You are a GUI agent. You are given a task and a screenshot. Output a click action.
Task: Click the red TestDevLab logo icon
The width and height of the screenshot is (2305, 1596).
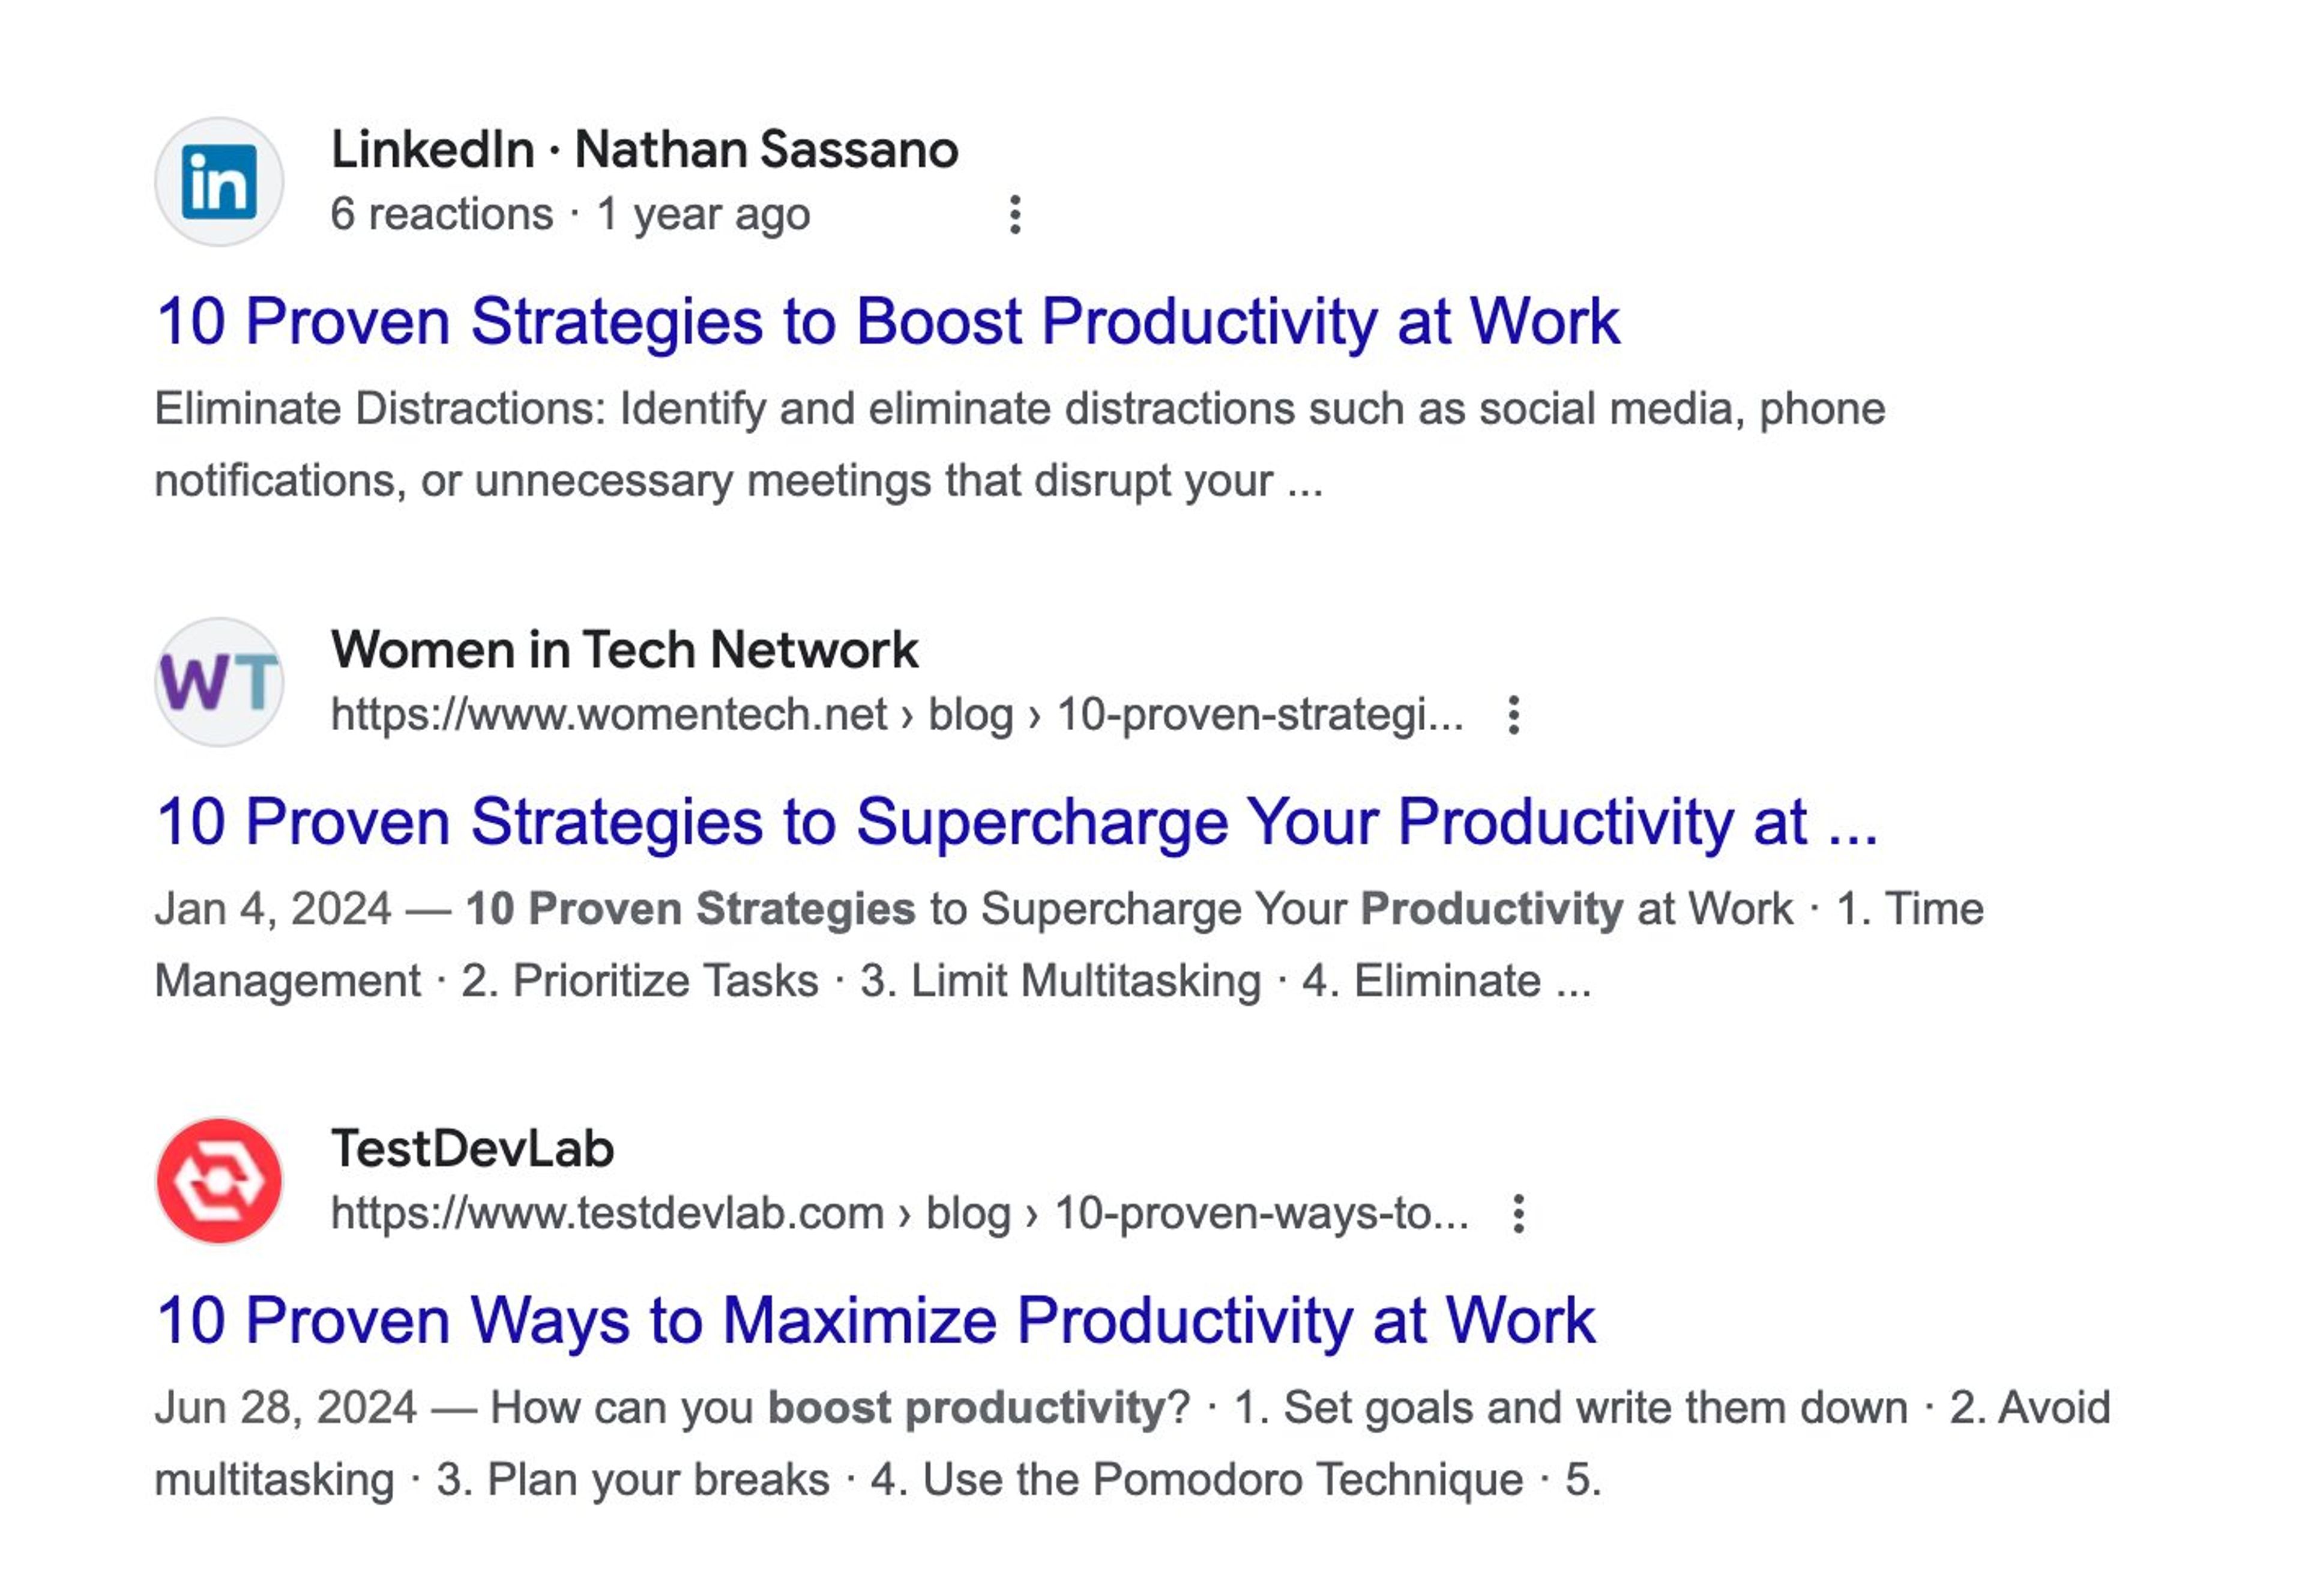point(220,1180)
